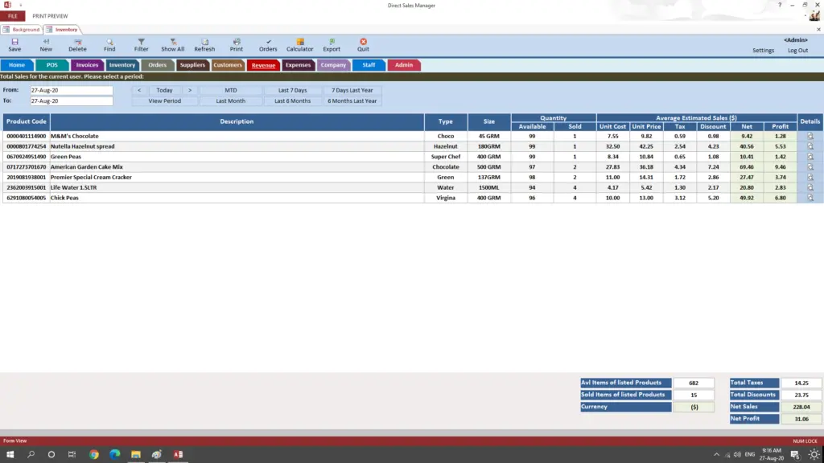Click the Today period button
The width and height of the screenshot is (824, 463).
pyautogui.click(x=164, y=90)
